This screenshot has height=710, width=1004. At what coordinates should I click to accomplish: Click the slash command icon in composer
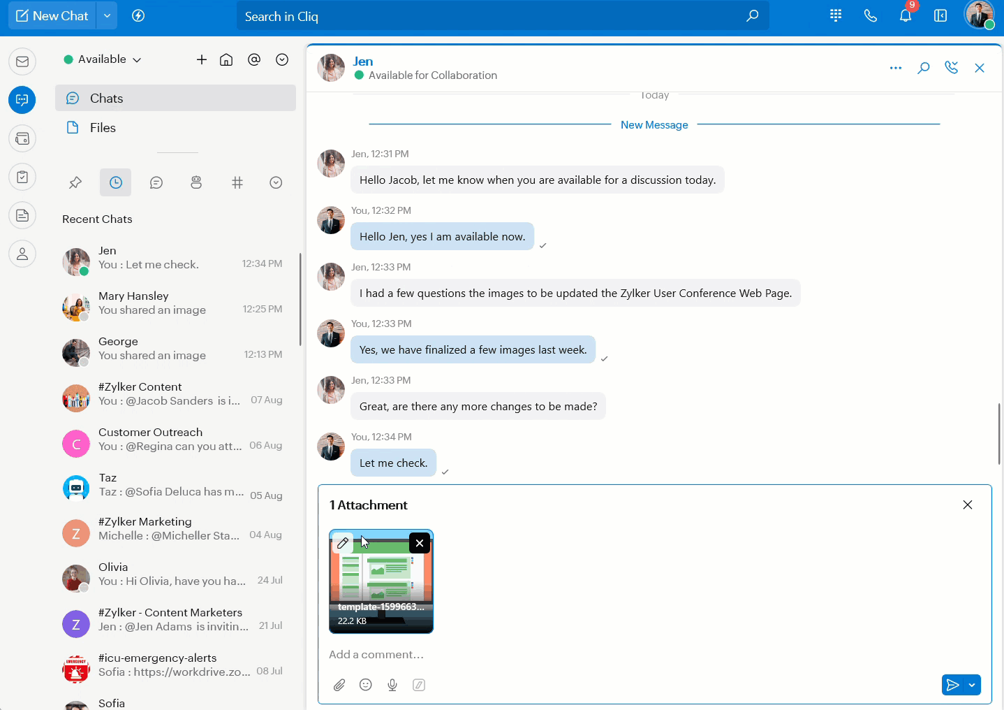[x=419, y=685]
